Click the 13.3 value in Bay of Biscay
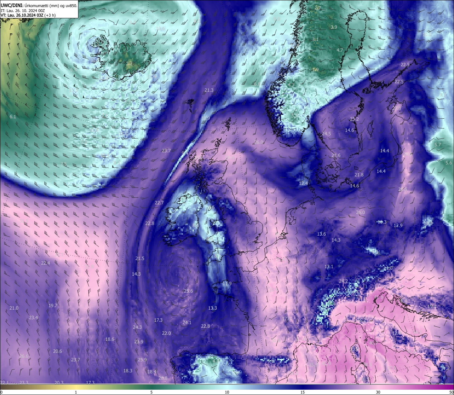Viewport: 454px width, 395px height. pos(212,308)
